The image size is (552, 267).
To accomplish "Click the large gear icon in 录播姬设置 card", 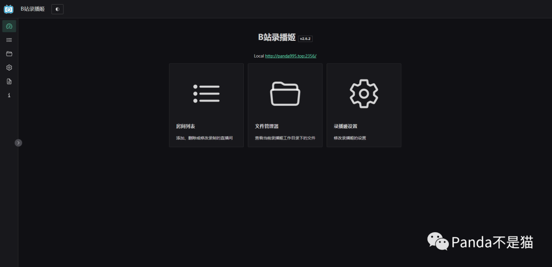I will coord(364,93).
